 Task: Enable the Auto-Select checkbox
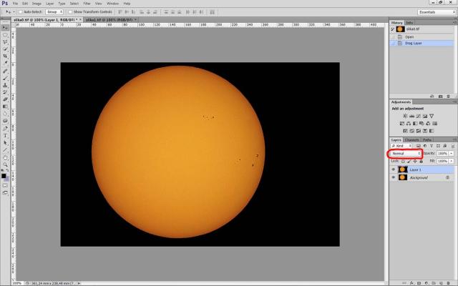tap(21, 12)
